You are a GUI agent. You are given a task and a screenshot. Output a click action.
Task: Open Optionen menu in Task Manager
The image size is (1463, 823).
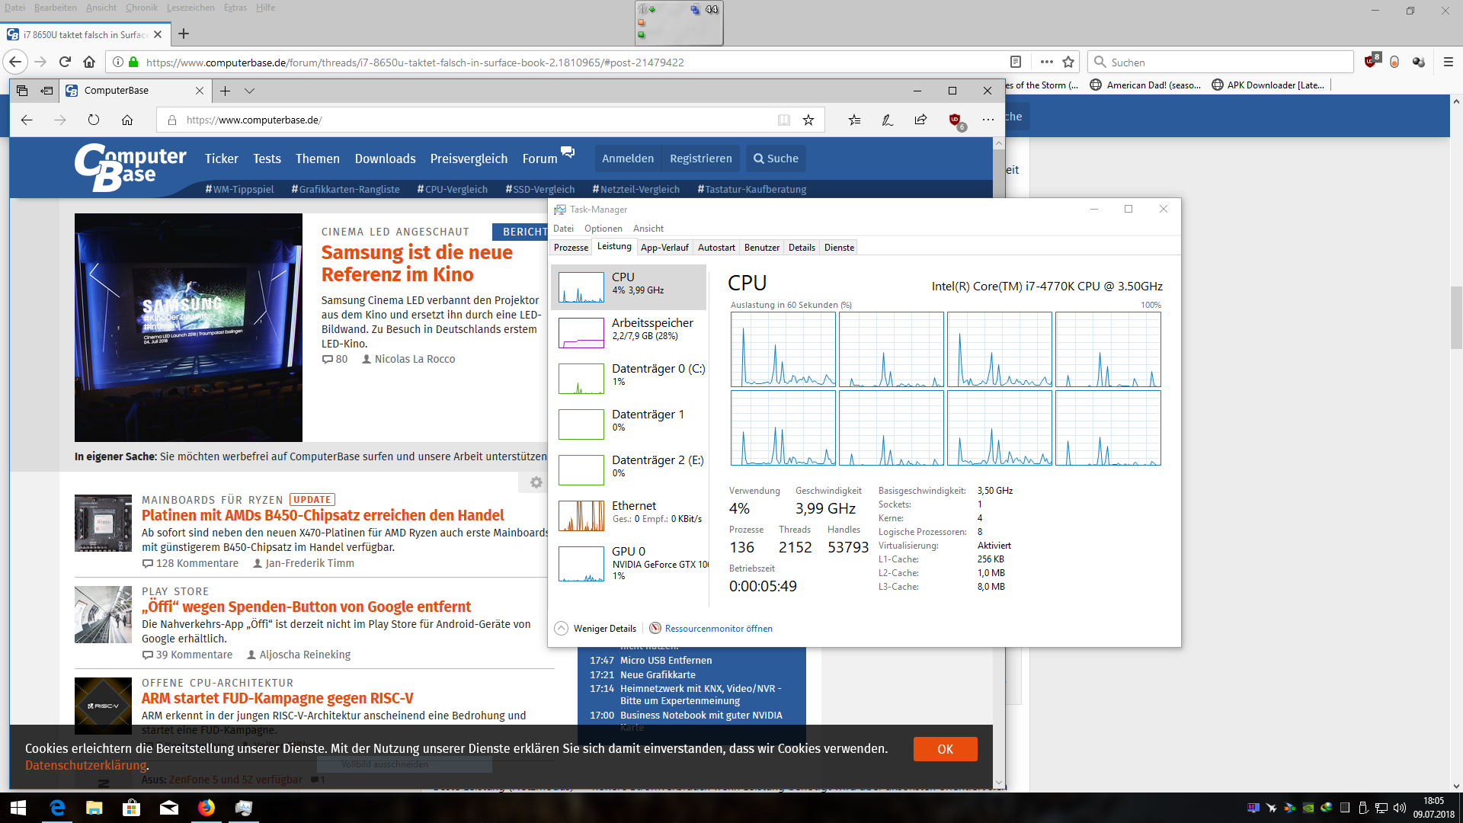pyautogui.click(x=603, y=229)
